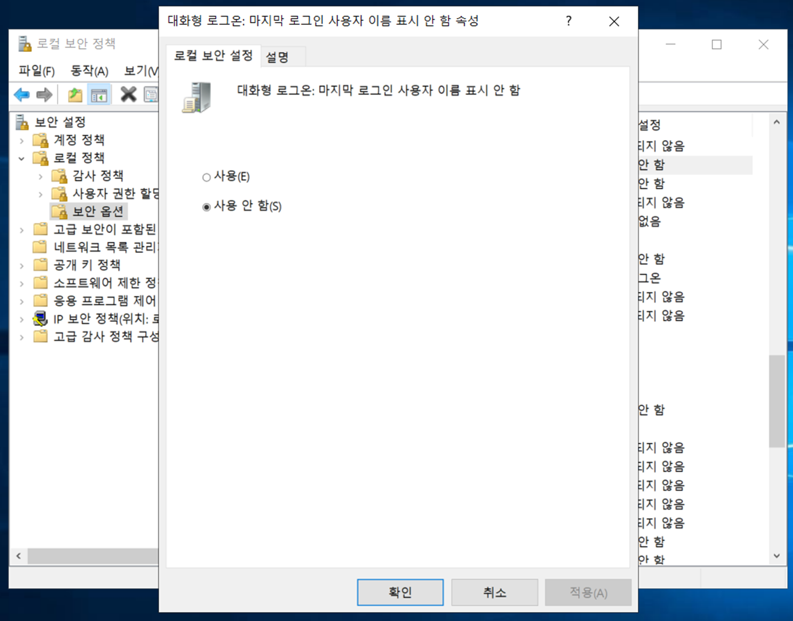Select the 고급 감사 정책 구성 folder icon

(x=40, y=336)
